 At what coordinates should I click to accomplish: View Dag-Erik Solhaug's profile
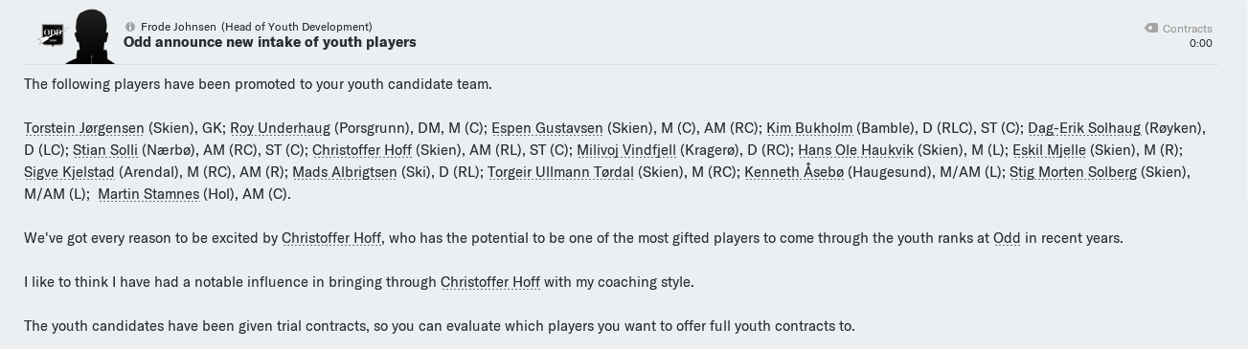tap(1084, 128)
